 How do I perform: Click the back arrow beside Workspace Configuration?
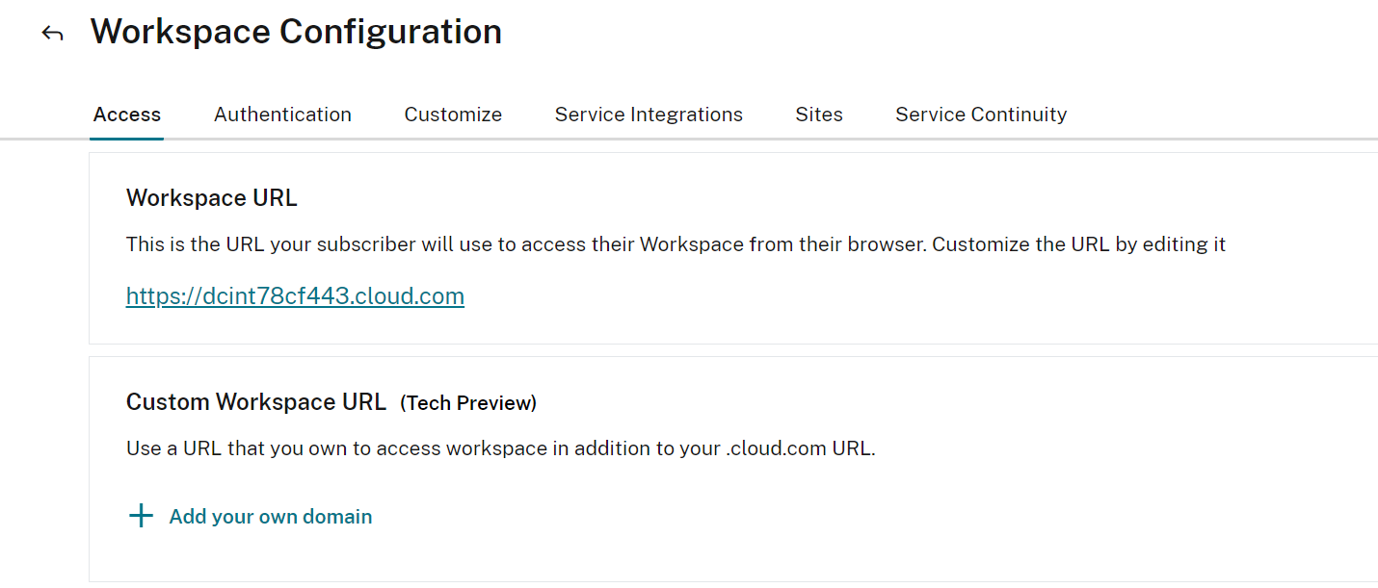(52, 34)
